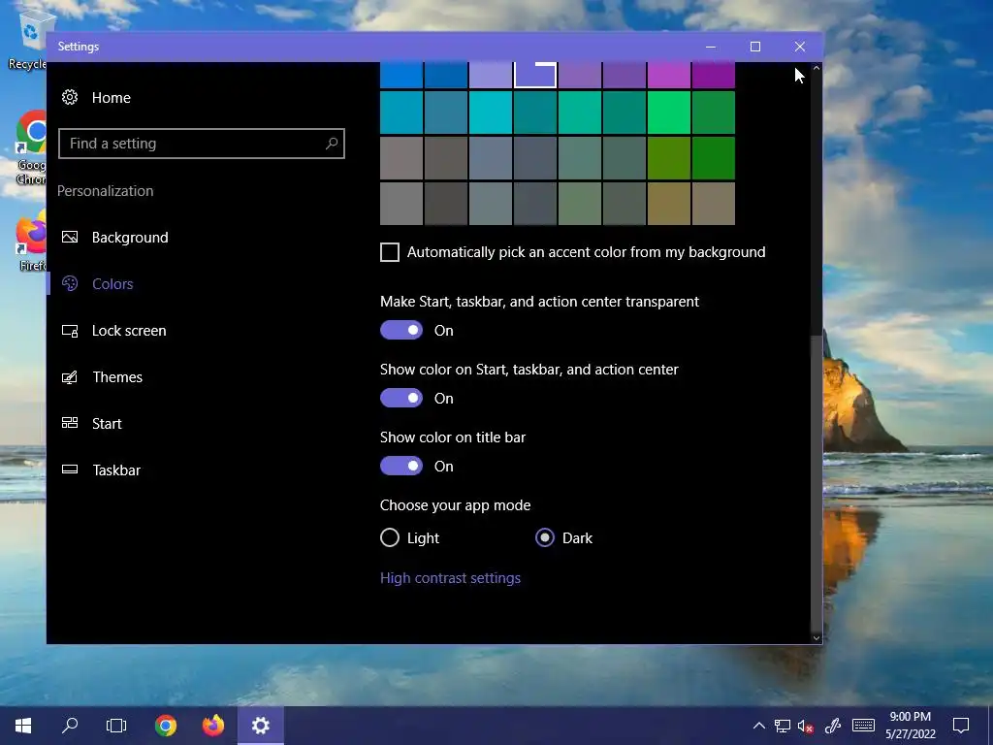The height and width of the screenshot is (745, 993).
Task: Pick the bright green accent swatch
Action: pos(669,113)
